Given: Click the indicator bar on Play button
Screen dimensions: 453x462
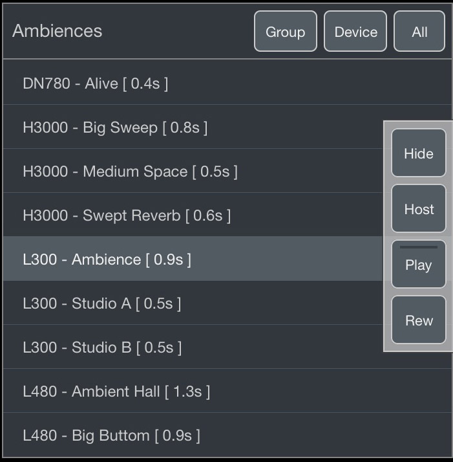Looking at the screenshot, I should 418,247.
